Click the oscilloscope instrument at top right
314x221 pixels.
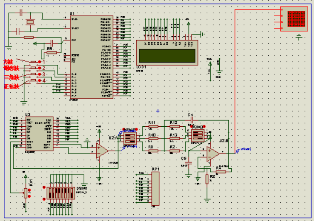(294, 20)
